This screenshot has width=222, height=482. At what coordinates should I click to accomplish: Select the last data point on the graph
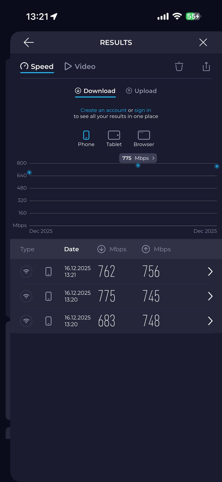pos(217,166)
